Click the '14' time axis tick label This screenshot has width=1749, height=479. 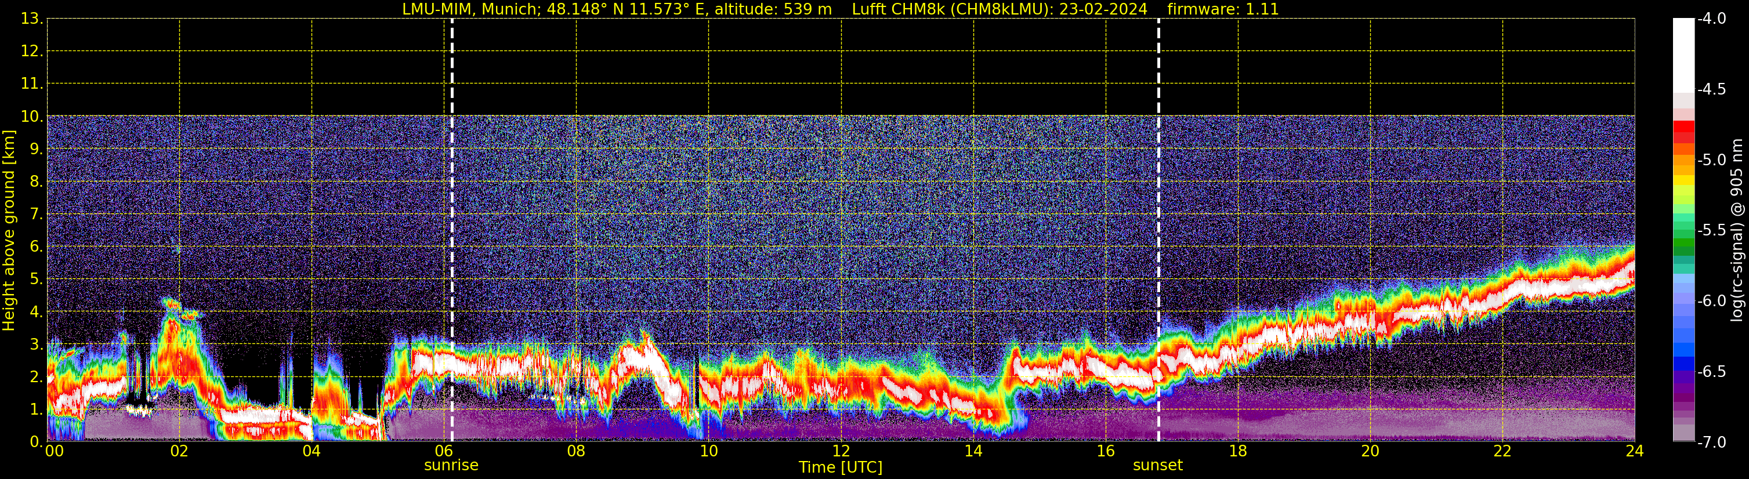[973, 451]
